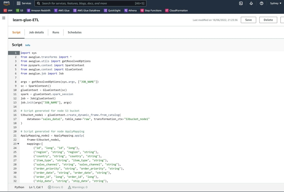The height and width of the screenshot is (192, 284).
Task: Open the Athena shortcut
Action: (130, 11)
